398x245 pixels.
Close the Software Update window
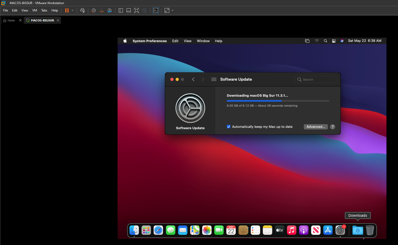coord(172,79)
